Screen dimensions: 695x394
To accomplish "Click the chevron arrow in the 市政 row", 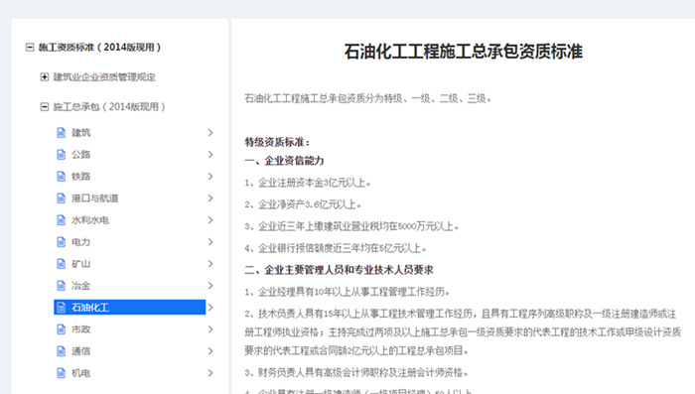I will (210, 329).
